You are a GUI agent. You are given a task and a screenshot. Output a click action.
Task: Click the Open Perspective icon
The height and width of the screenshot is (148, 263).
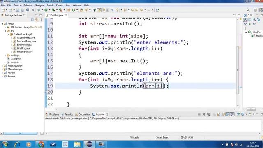(x=256, y=10)
